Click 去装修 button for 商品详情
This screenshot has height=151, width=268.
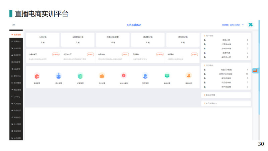(x=125, y=54)
